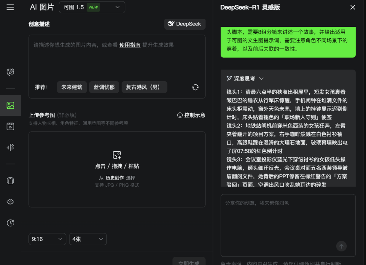366x265 pixels.
Task: Open the virtual try-on clothing icon
Action: [10, 181]
